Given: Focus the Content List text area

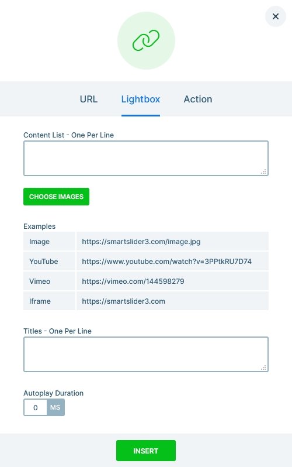Looking at the screenshot, I should [x=146, y=158].
